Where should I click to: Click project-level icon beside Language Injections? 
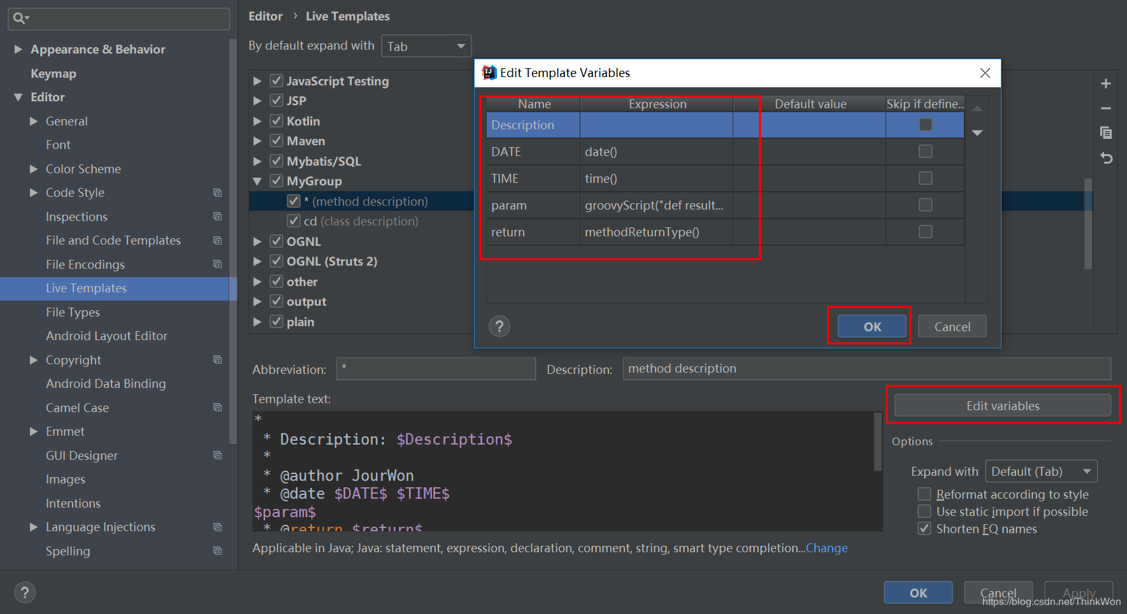(217, 527)
